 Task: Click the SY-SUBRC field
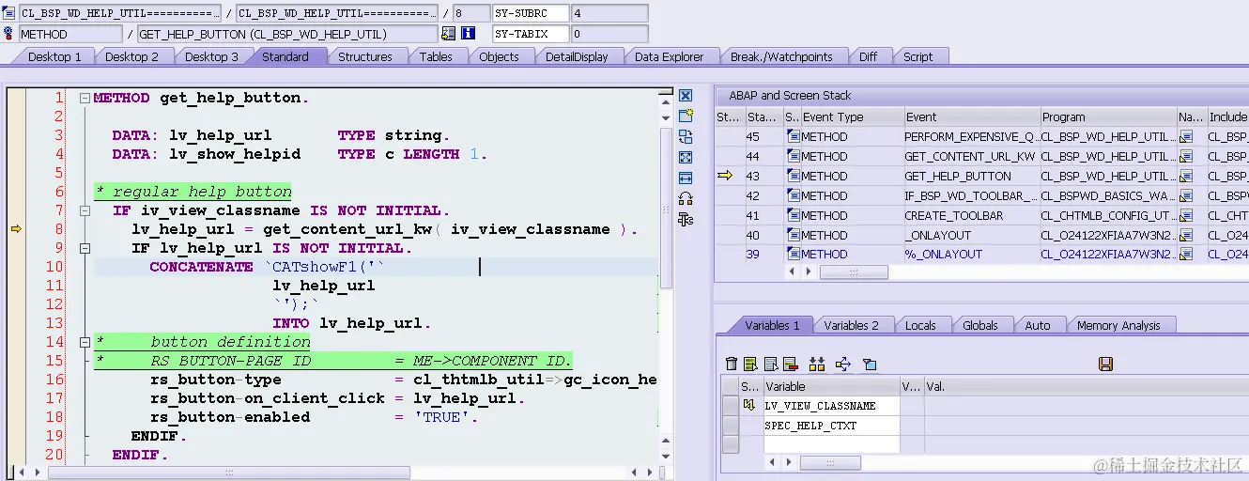tap(532, 13)
